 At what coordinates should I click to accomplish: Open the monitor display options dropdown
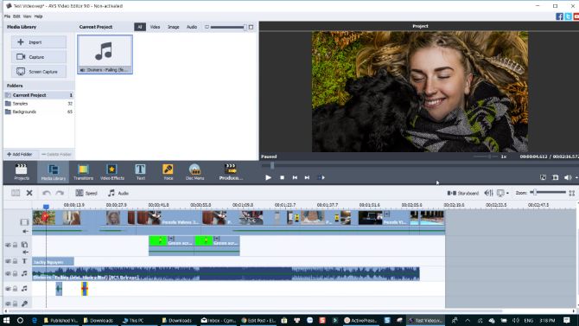[x=503, y=193]
